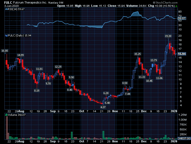
Task: Click the 59.67 RSI value tag on right axis
Action: (x=182, y=18)
